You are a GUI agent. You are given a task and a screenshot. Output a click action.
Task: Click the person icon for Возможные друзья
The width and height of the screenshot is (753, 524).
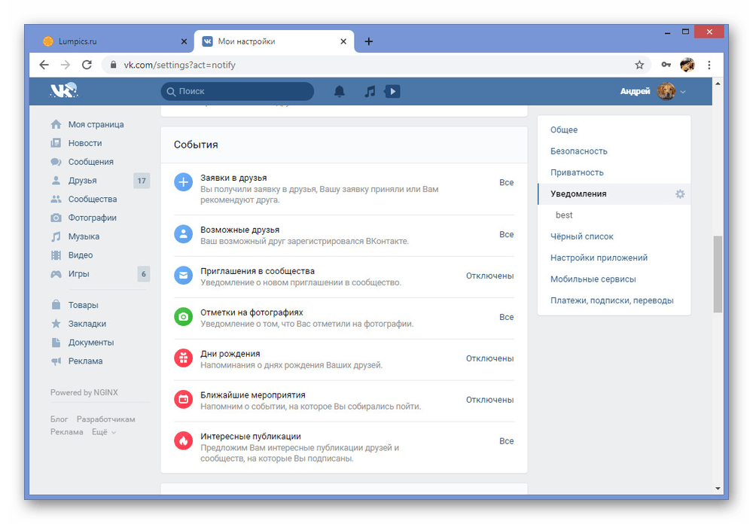click(183, 234)
